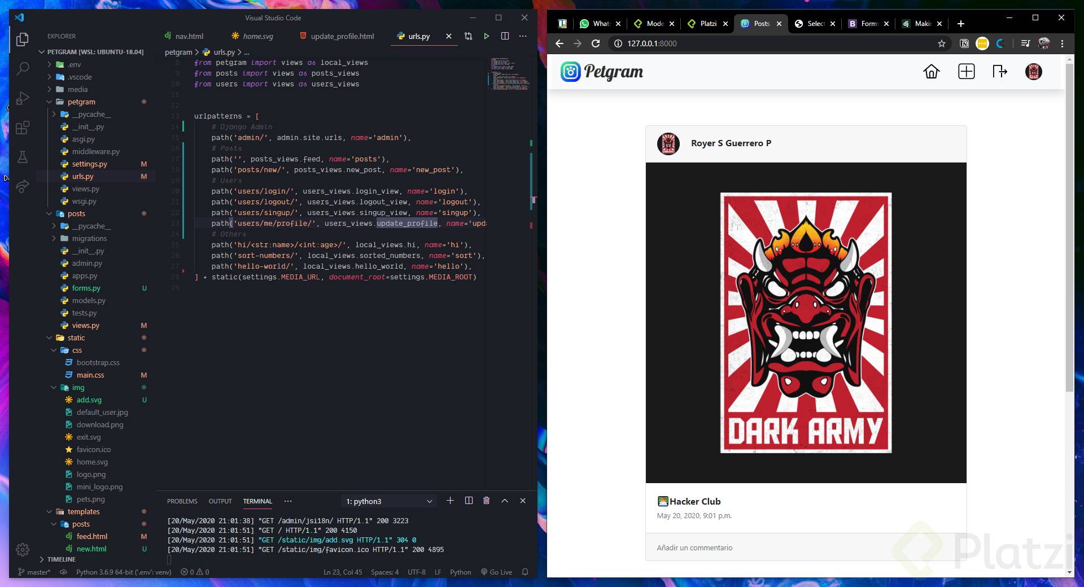Close the urls.py editor tab
Screen dimensions: 1084x587
pos(449,36)
